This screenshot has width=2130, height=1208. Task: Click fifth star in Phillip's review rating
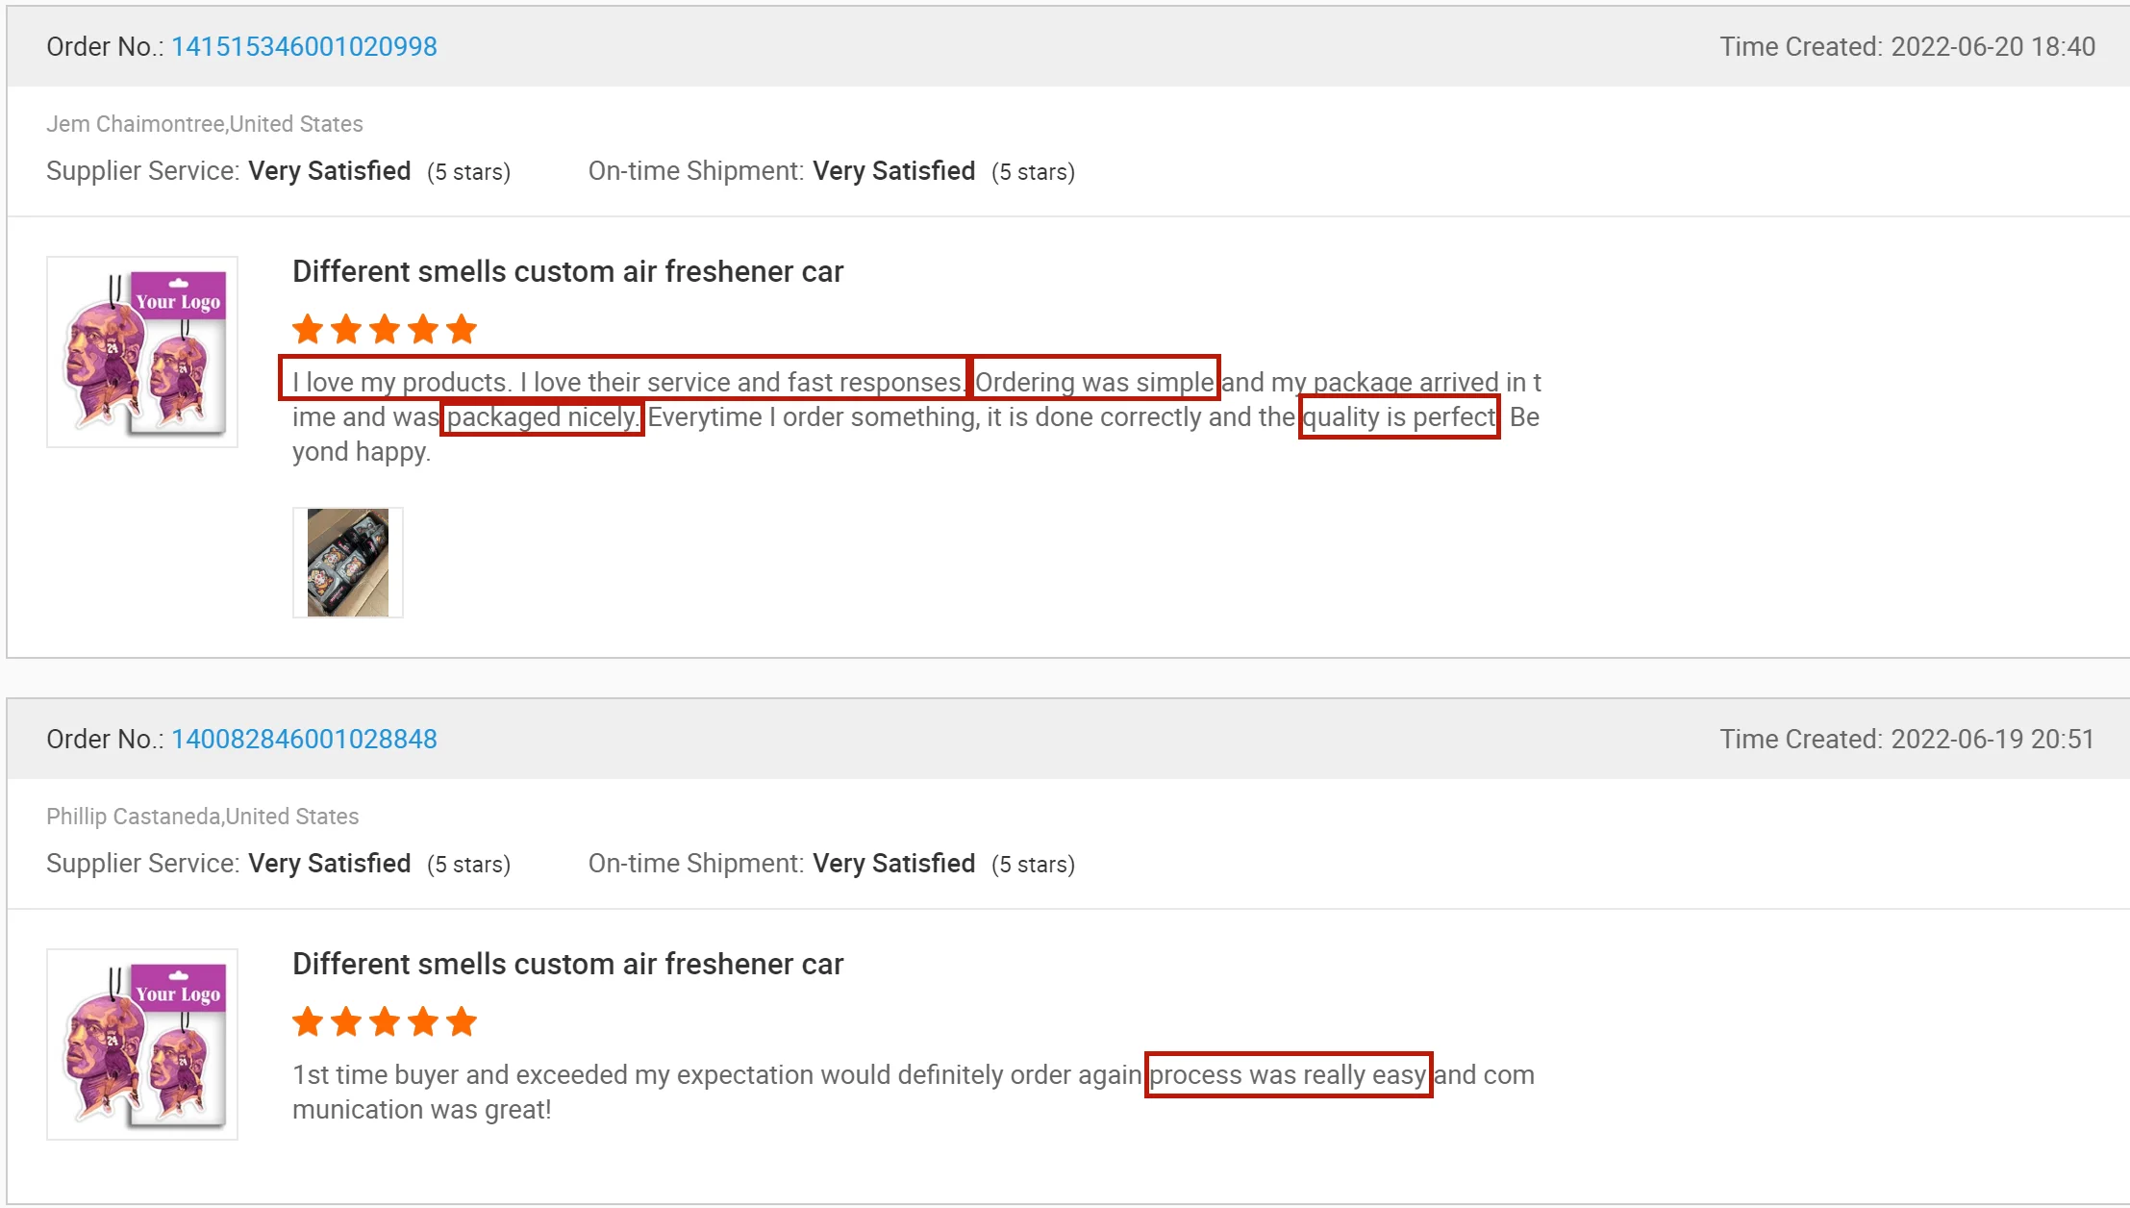click(x=462, y=1021)
